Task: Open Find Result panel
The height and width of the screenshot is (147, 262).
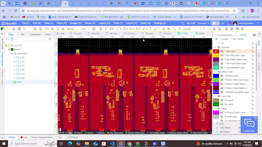Action: (72, 137)
